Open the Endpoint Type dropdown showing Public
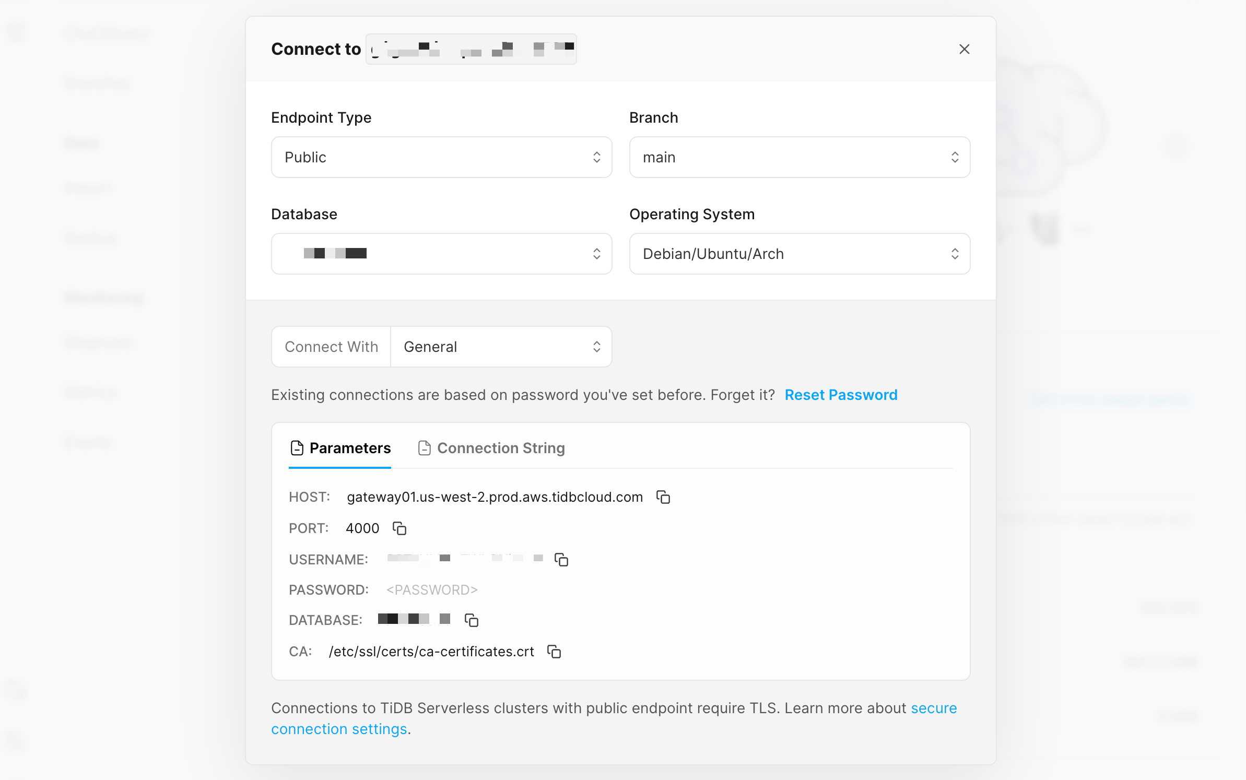 (441, 157)
